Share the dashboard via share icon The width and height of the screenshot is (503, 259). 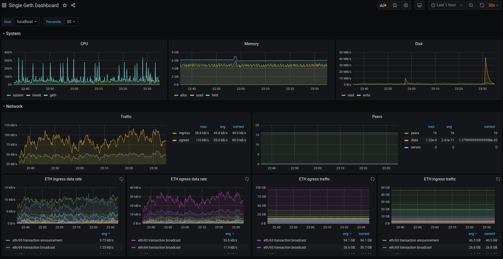pos(73,5)
